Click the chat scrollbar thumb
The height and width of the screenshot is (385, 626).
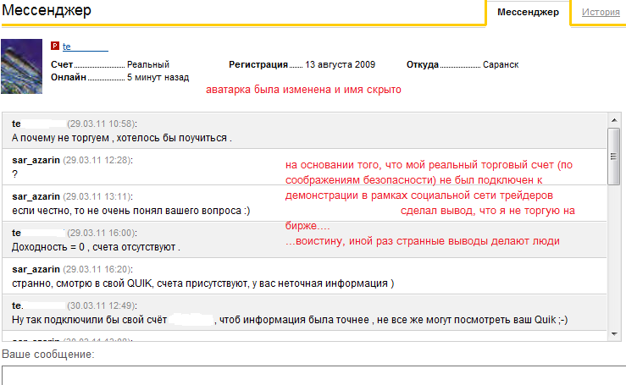(x=614, y=156)
